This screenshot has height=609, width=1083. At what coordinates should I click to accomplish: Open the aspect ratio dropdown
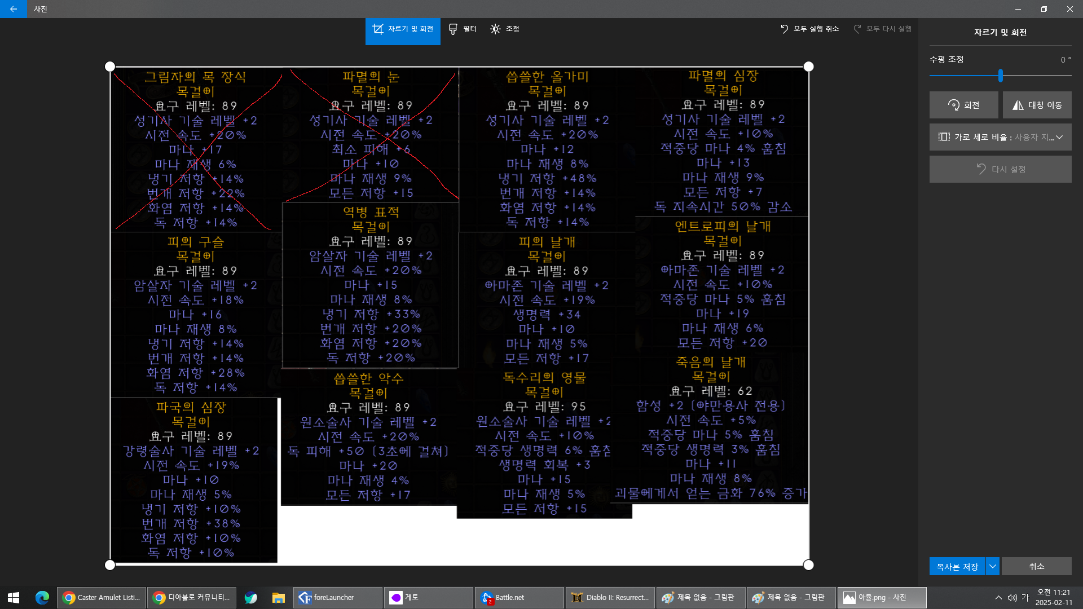(1000, 137)
